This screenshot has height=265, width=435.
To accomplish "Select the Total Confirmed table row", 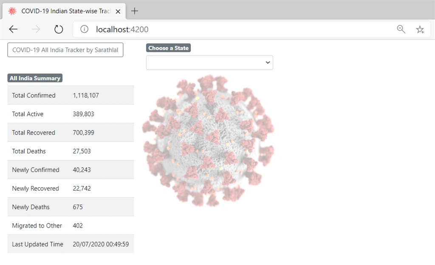I will [x=71, y=96].
